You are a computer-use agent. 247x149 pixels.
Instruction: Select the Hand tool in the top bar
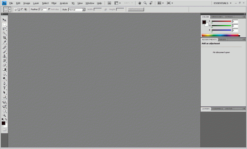coord(139,3)
